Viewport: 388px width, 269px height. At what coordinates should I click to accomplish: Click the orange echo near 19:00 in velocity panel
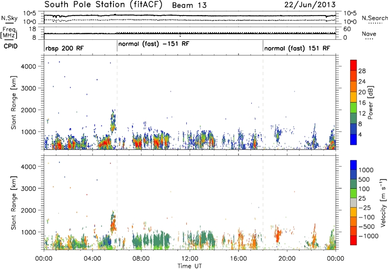[x=278, y=234]
